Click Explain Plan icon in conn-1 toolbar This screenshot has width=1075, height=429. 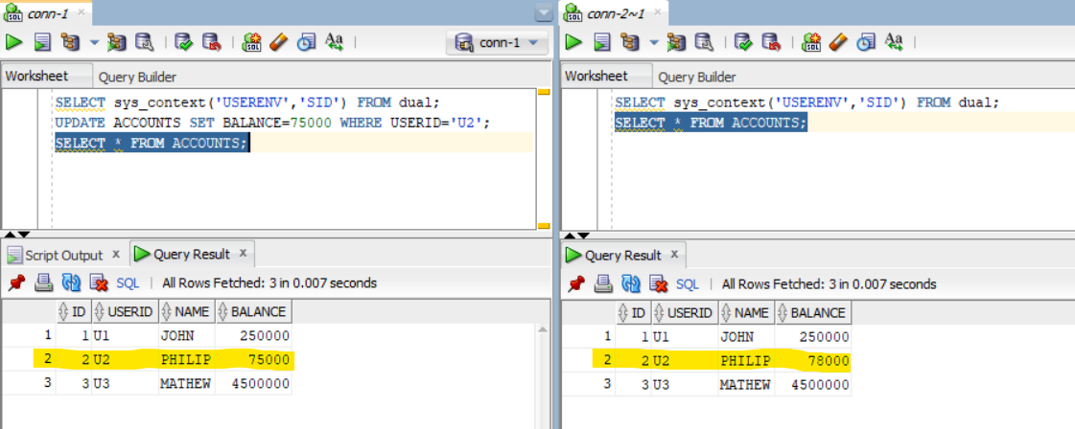(x=70, y=42)
